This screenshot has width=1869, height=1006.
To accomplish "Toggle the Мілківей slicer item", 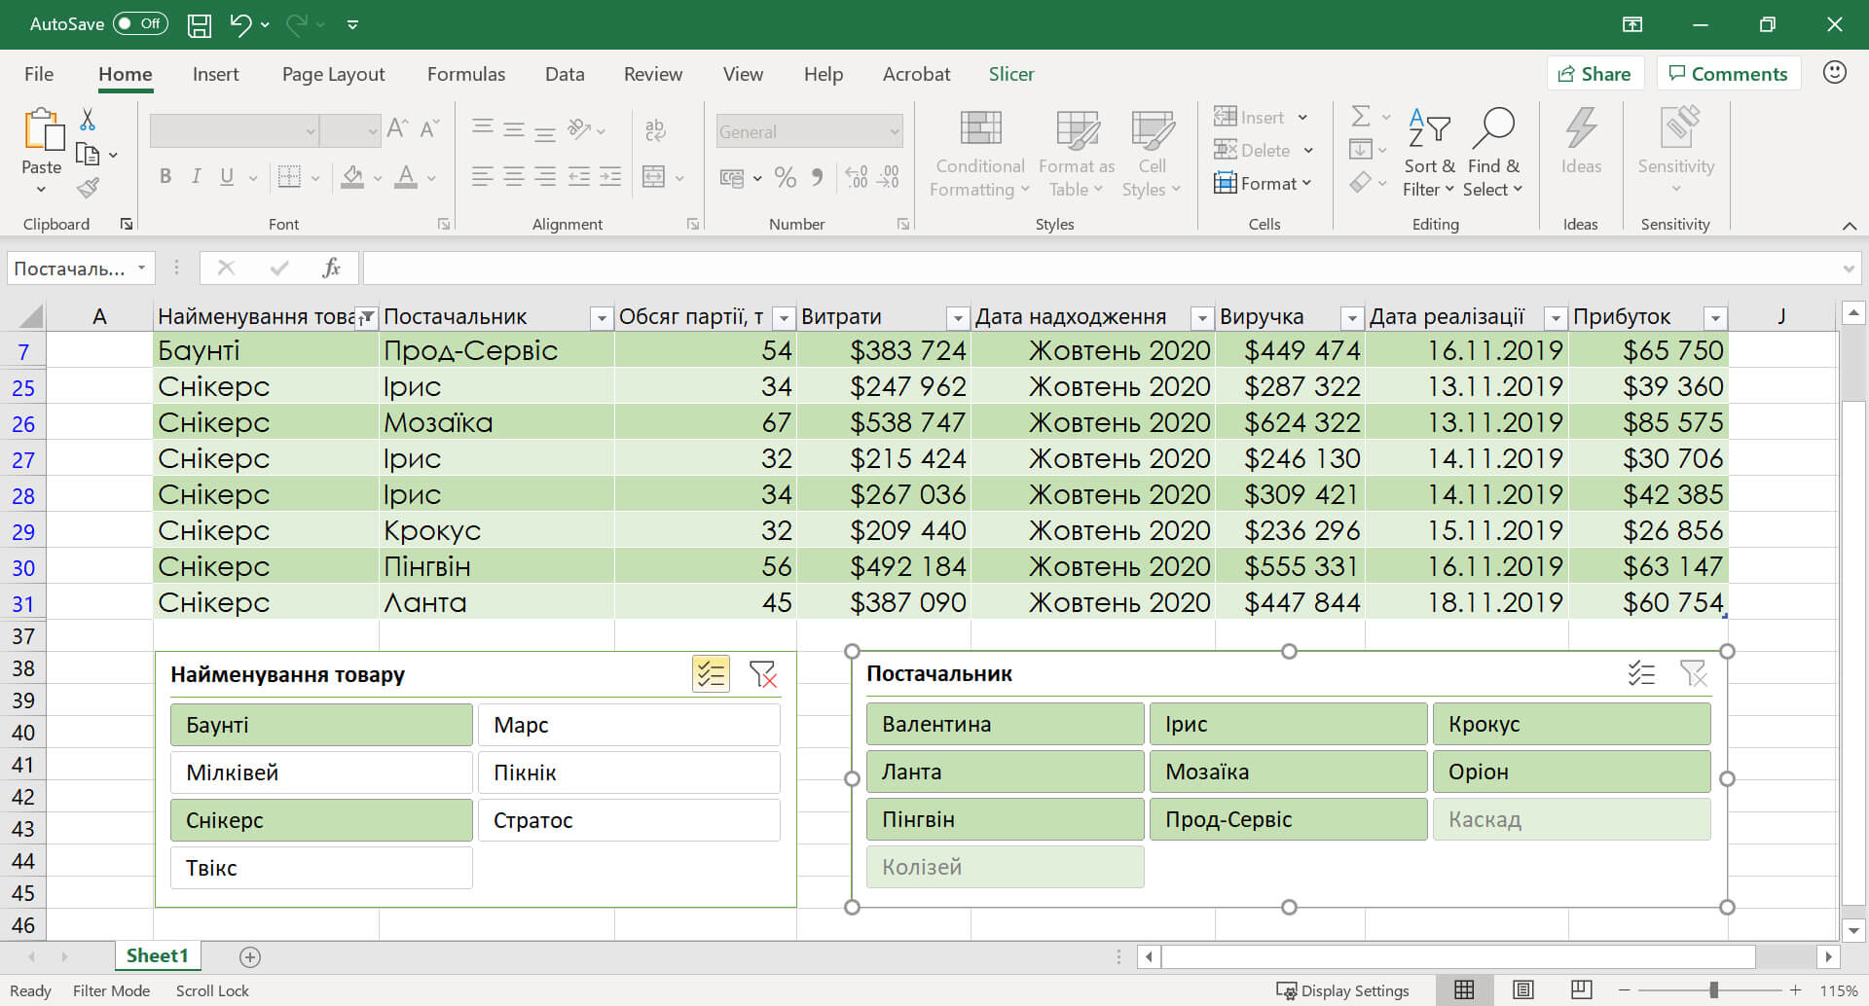I will (x=321, y=772).
